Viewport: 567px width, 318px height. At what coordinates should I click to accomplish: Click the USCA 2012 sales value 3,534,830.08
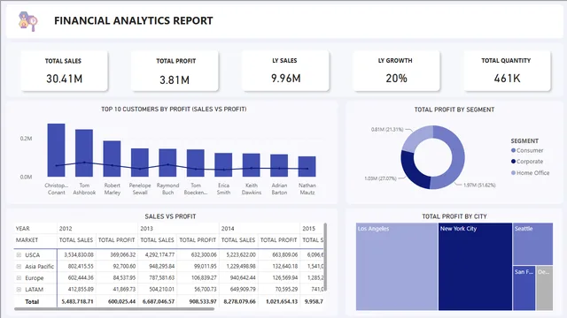click(x=79, y=255)
